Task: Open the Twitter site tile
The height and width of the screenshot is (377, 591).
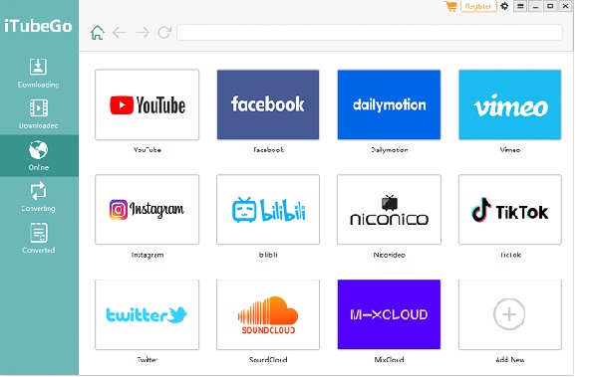Action: tap(147, 314)
